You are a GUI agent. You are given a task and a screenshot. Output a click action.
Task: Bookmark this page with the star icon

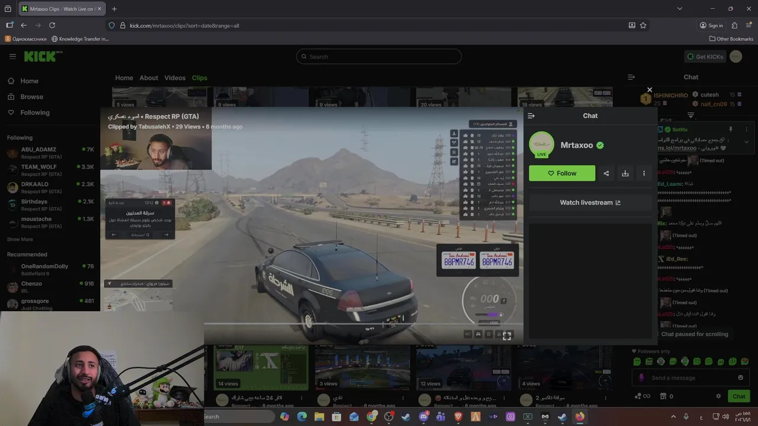point(643,25)
